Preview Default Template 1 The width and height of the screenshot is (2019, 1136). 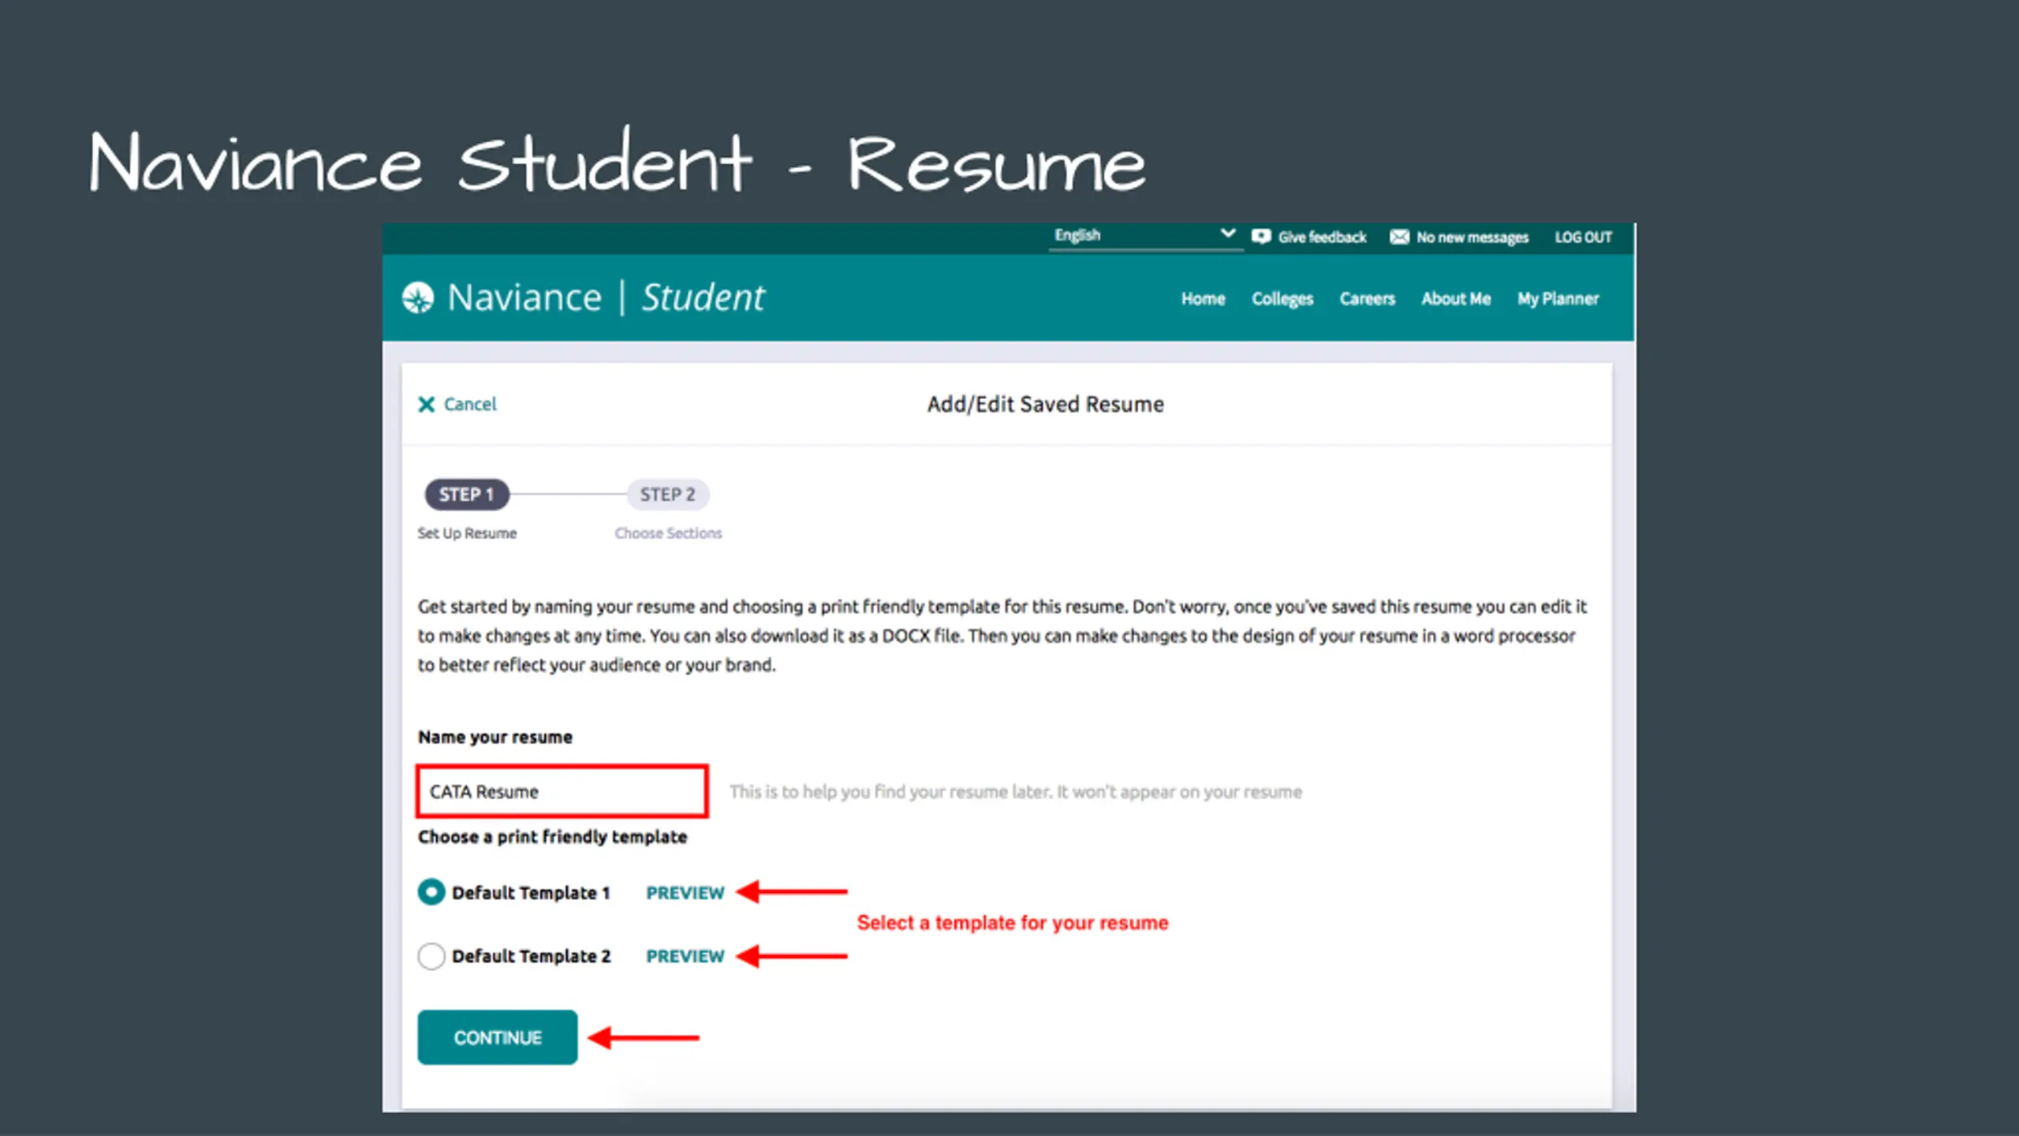click(685, 893)
